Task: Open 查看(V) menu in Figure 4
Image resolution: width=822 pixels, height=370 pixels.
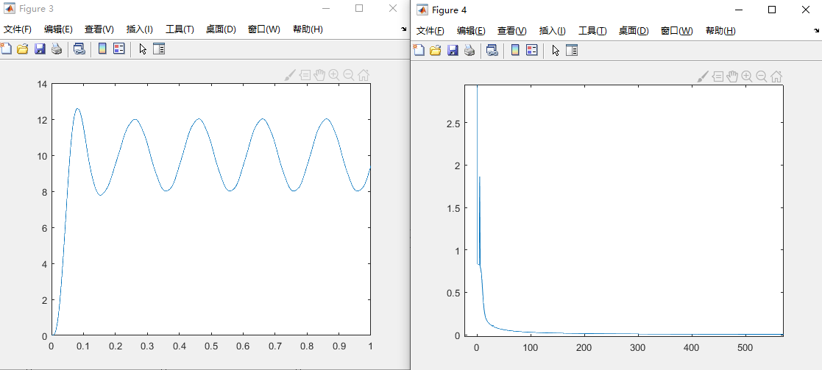Action: click(511, 31)
